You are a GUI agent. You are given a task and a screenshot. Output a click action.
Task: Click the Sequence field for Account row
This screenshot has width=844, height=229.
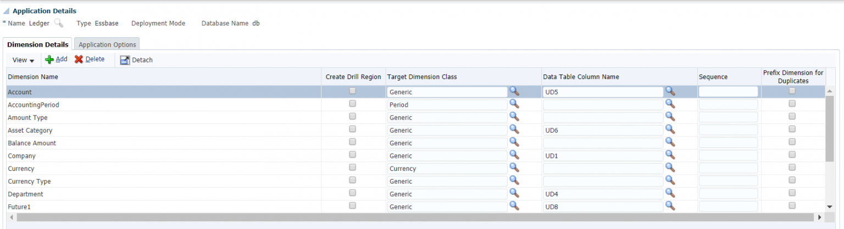(x=728, y=92)
